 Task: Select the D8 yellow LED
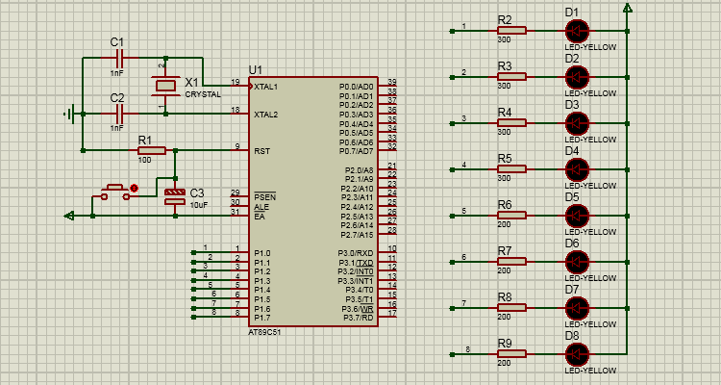[577, 354]
